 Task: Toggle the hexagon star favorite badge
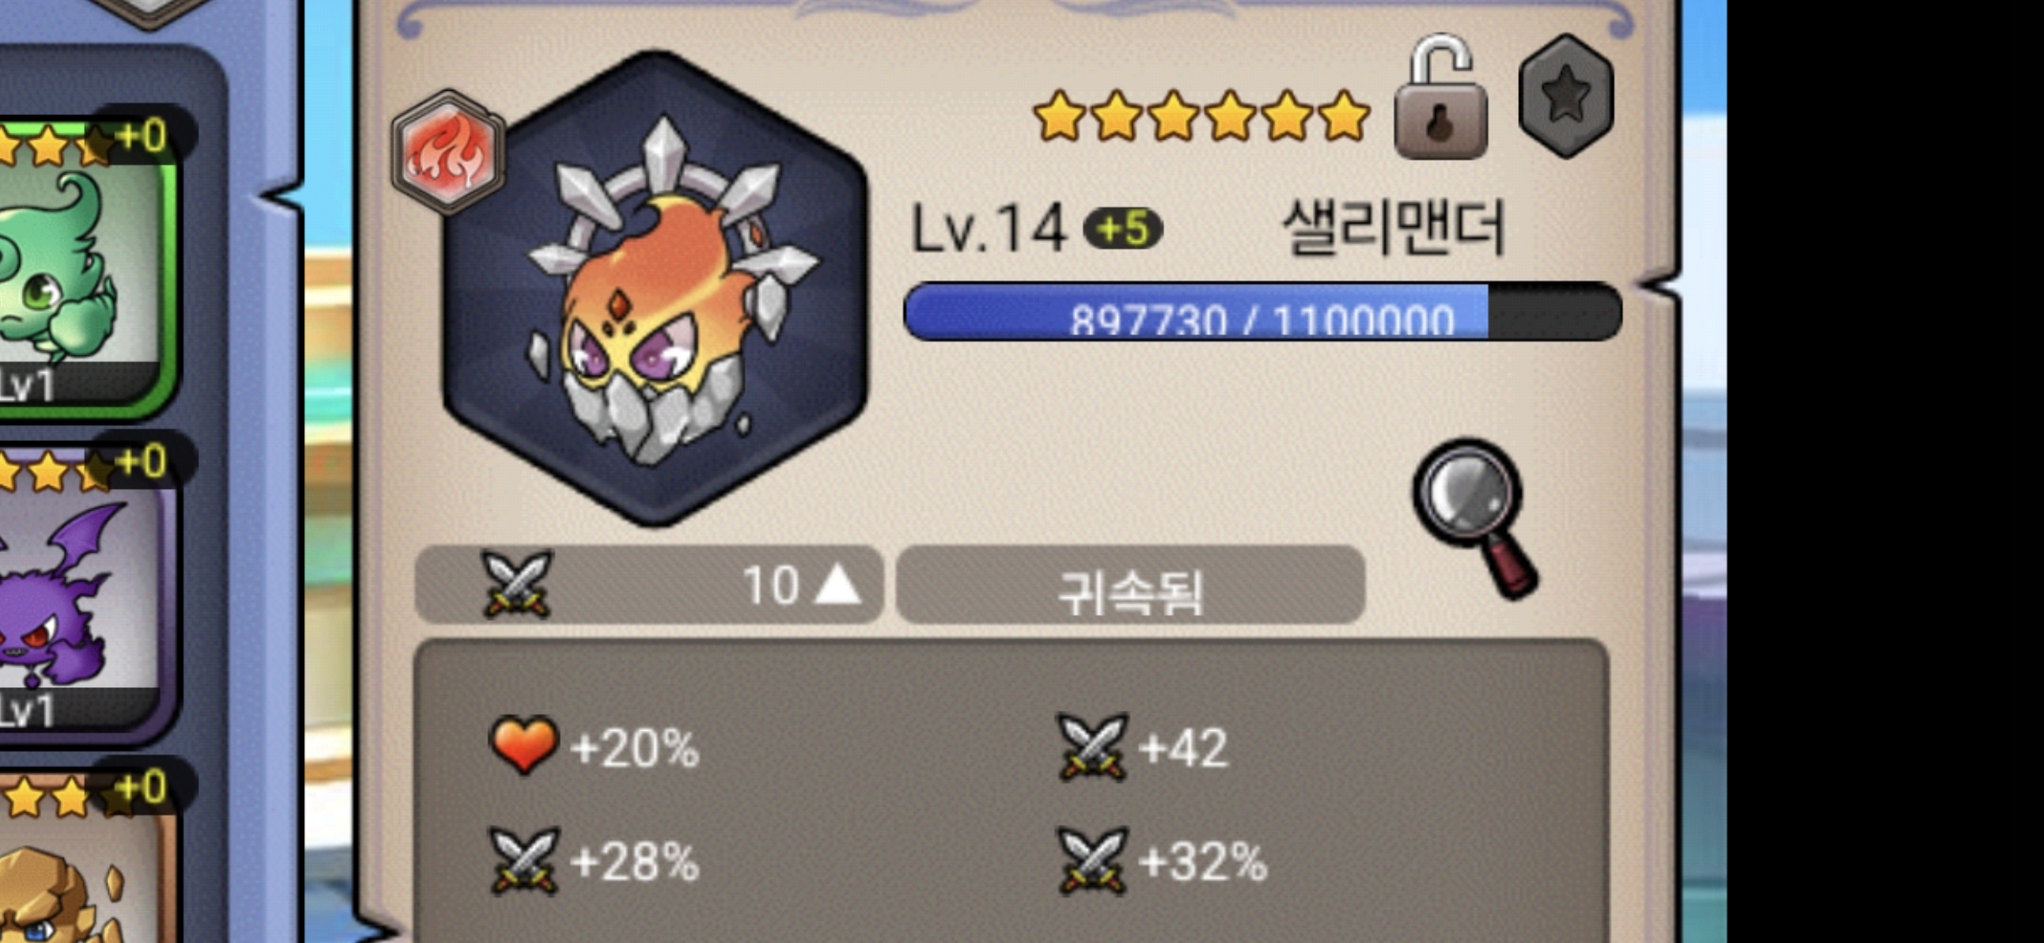click(x=1566, y=96)
